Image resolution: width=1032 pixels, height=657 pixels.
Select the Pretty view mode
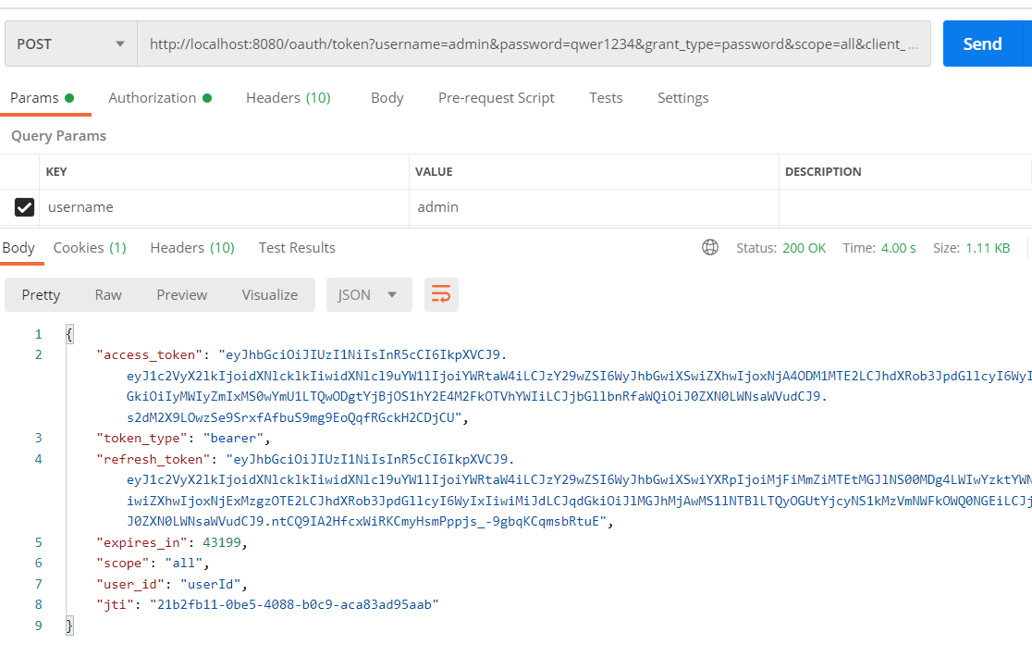tap(41, 295)
